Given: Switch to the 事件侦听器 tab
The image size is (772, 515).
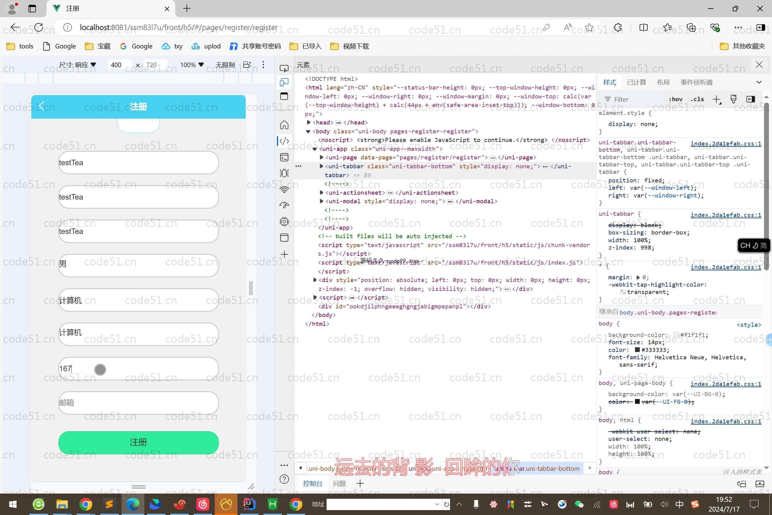Looking at the screenshot, I should point(697,82).
